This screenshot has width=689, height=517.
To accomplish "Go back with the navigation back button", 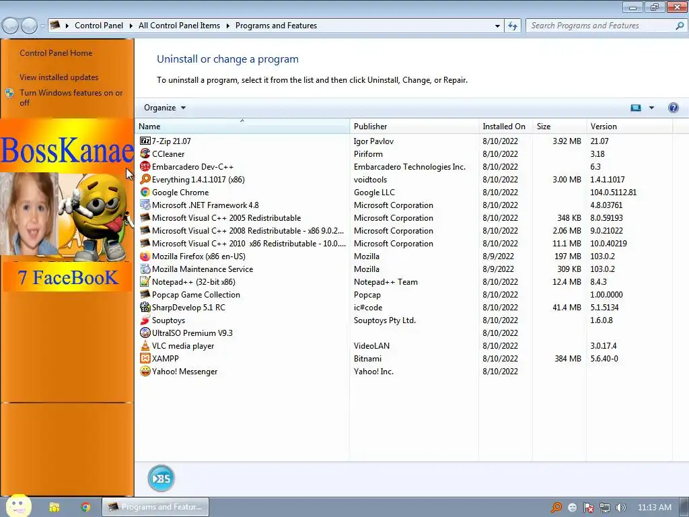I will (x=10, y=26).
